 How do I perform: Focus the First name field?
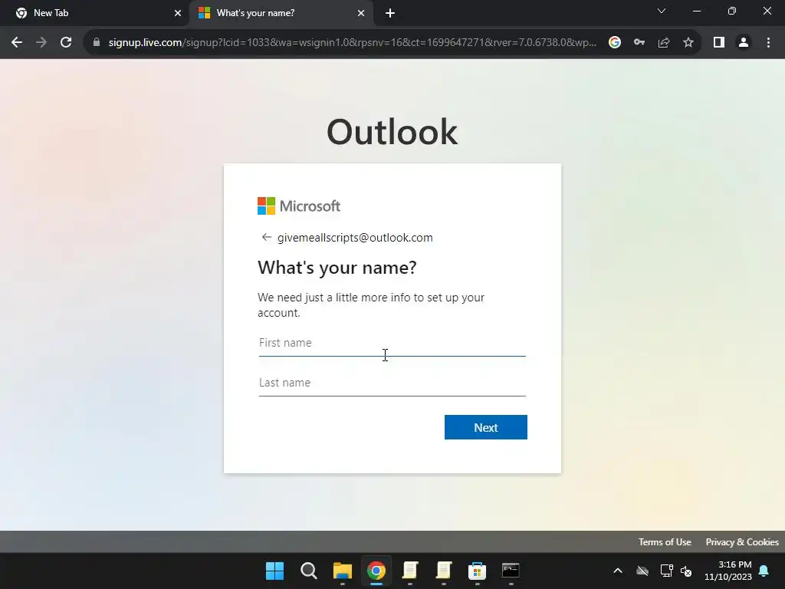(x=392, y=343)
